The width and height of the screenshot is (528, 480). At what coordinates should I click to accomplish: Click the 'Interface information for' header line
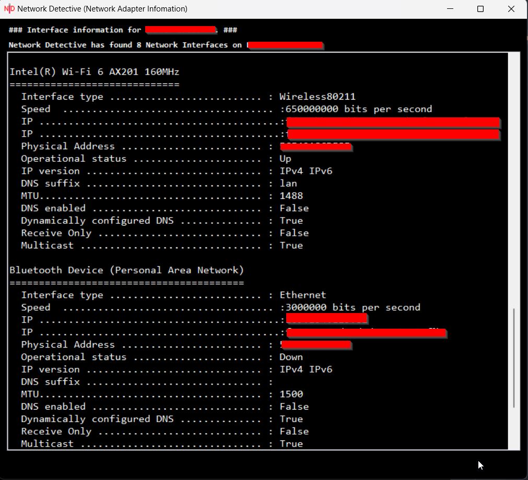[x=123, y=30]
